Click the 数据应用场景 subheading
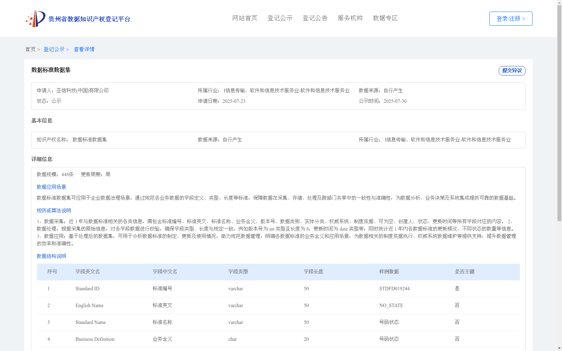This screenshot has height=351, width=562. pos(51,187)
